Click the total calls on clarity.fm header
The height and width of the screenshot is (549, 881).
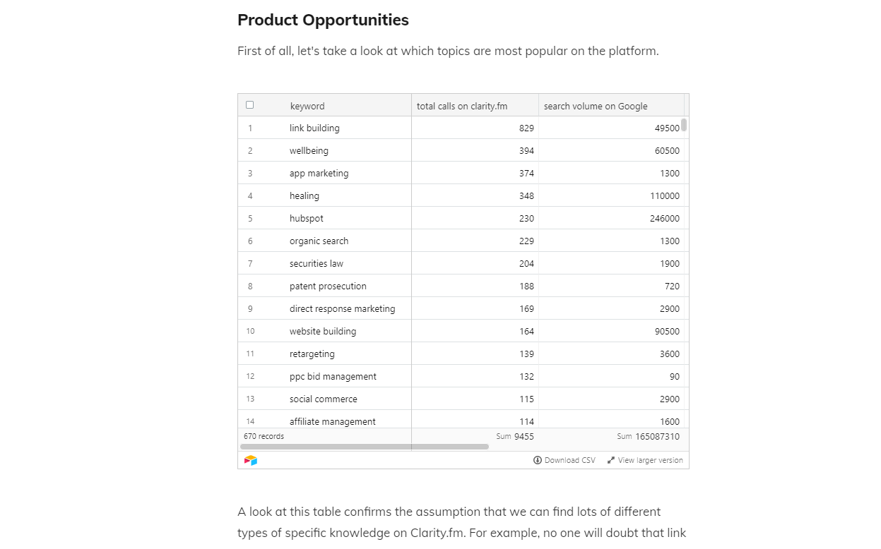pos(462,106)
